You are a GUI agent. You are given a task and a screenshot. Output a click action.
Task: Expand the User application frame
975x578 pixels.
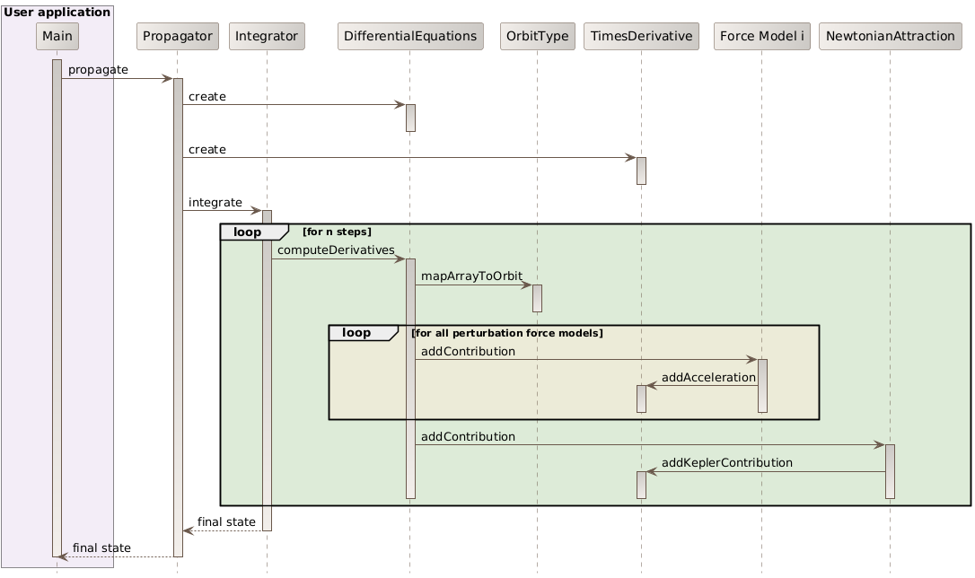[57, 12]
